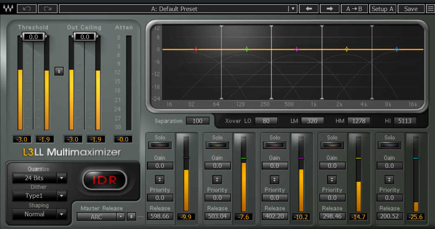Image resolution: width=435 pixels, height=229 pixels.
Task: Click the Threshold slider handle showing 0.0
Action: click(33, 37)
